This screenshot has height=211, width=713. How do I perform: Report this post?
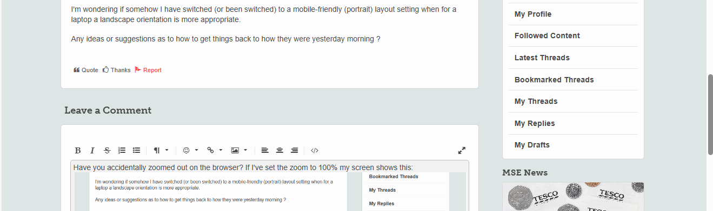148,70
